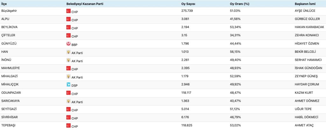The image size is (326, 130).
Task: Click the CHP logo in Tepebaşı row
Action: [x=68, y=126]
